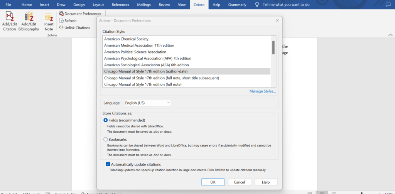This screenshot has height=194, width=395.
Task: Open the Grammarly tab
Action: pos(237,5)
